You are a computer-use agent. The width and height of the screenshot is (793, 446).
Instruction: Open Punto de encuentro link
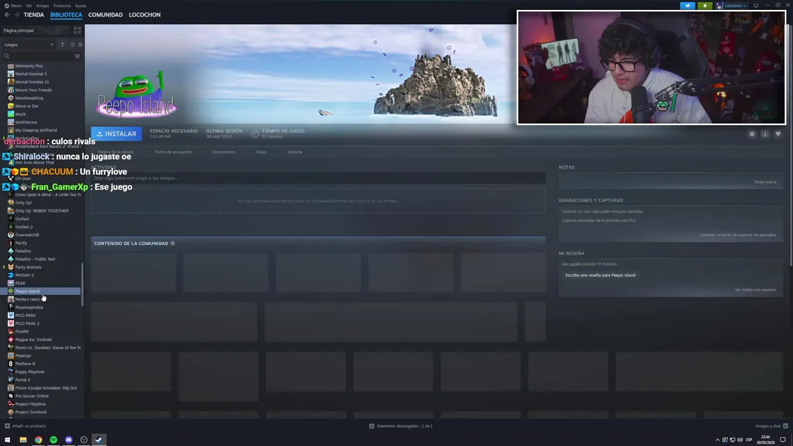point(173,152)
